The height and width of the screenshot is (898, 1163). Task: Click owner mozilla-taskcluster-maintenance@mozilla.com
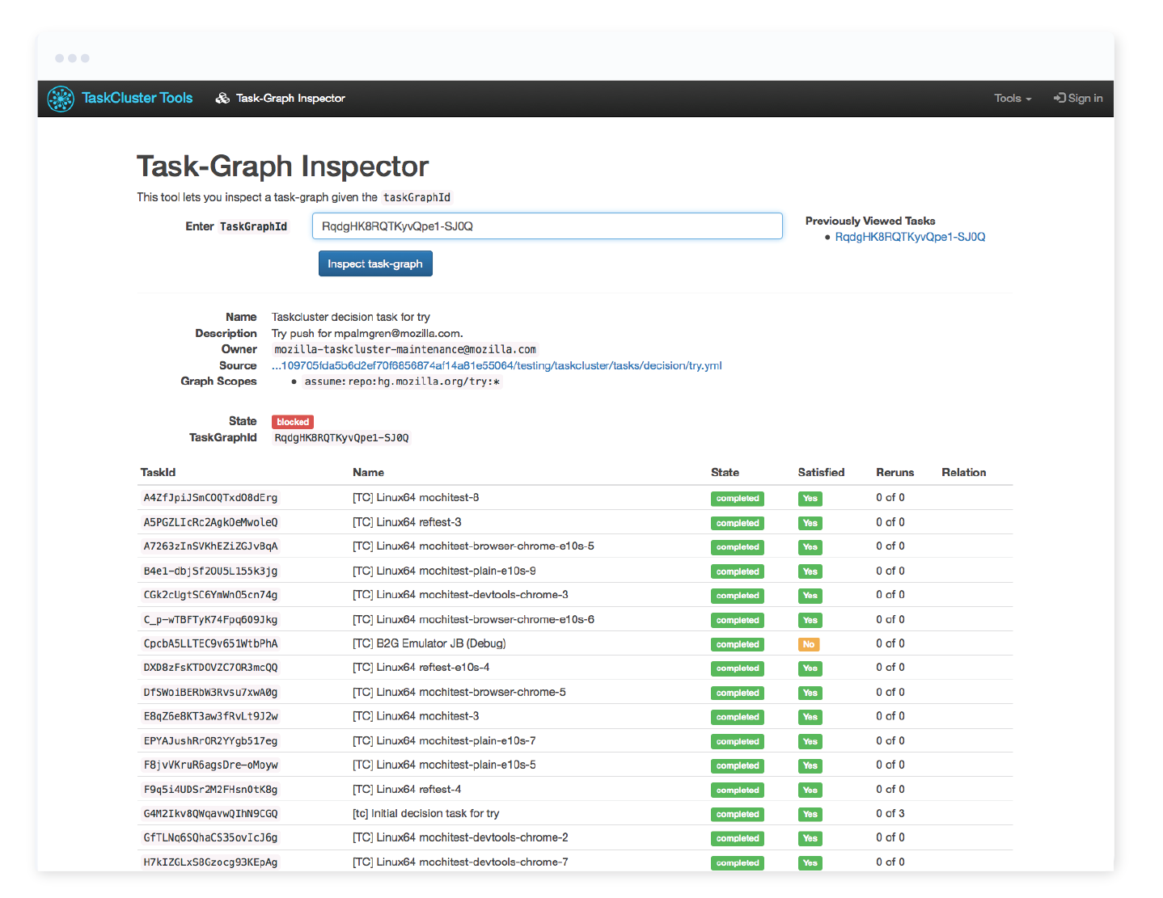pos(405,349)
